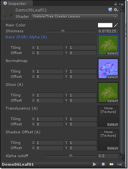This screenshot has width=128, height=169.
Task: Click the empty Translucency (A) texture slot
Action: coord(108,116)
